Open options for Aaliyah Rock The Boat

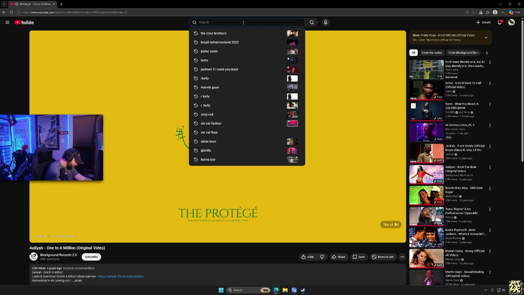(490, 168)
